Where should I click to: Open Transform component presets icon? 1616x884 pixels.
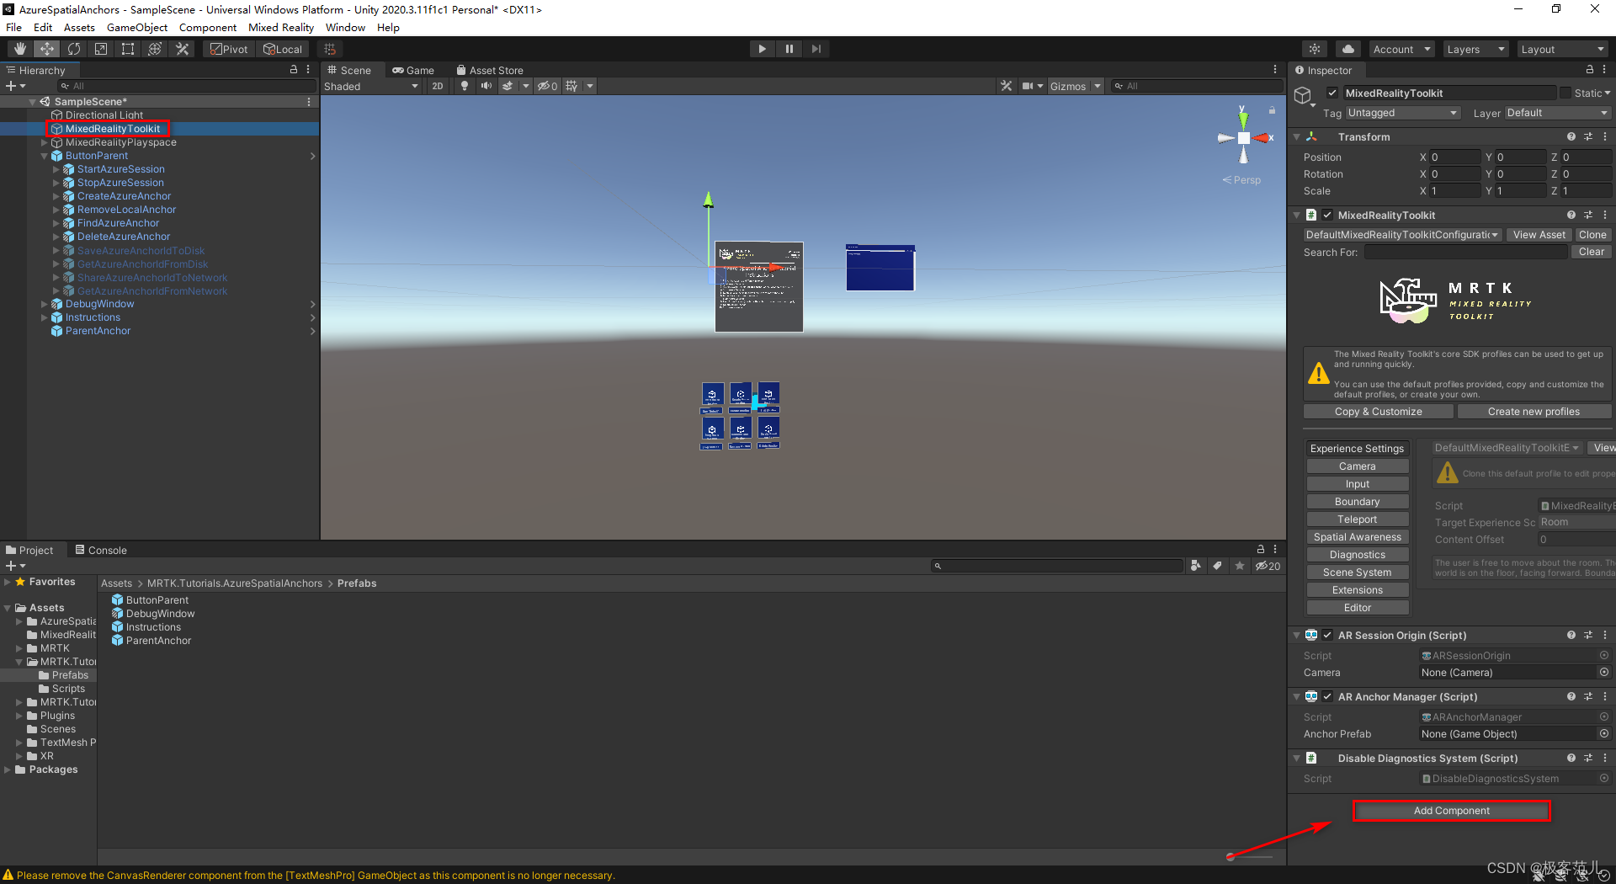pyautogui.click(x=1588, y=136)
